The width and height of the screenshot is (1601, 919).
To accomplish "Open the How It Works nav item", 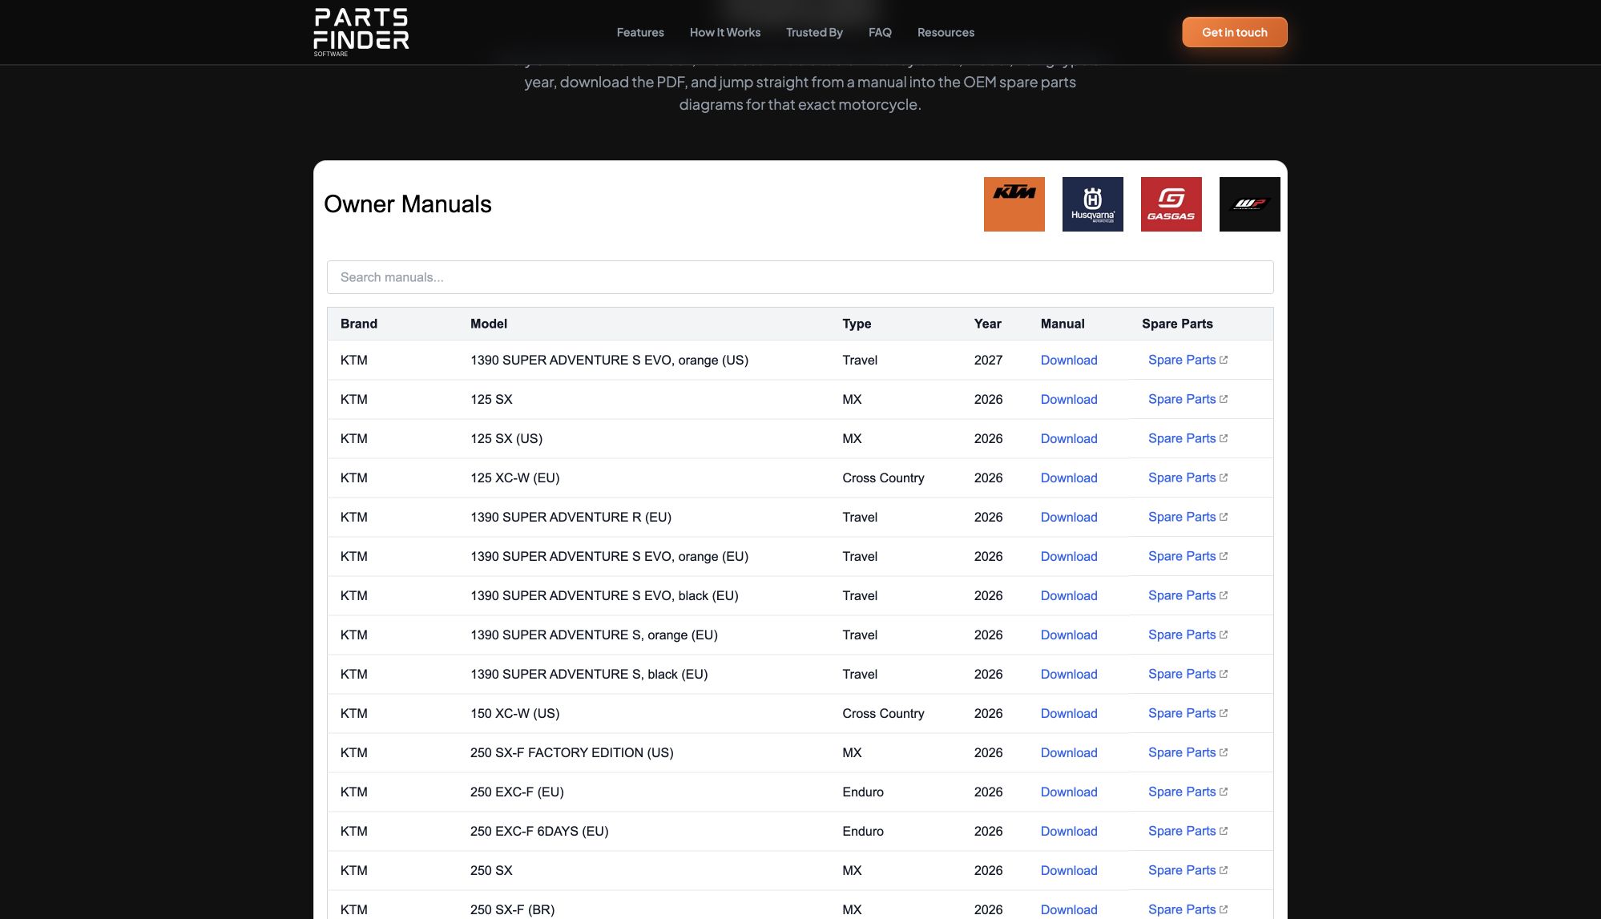I will 725,32.
